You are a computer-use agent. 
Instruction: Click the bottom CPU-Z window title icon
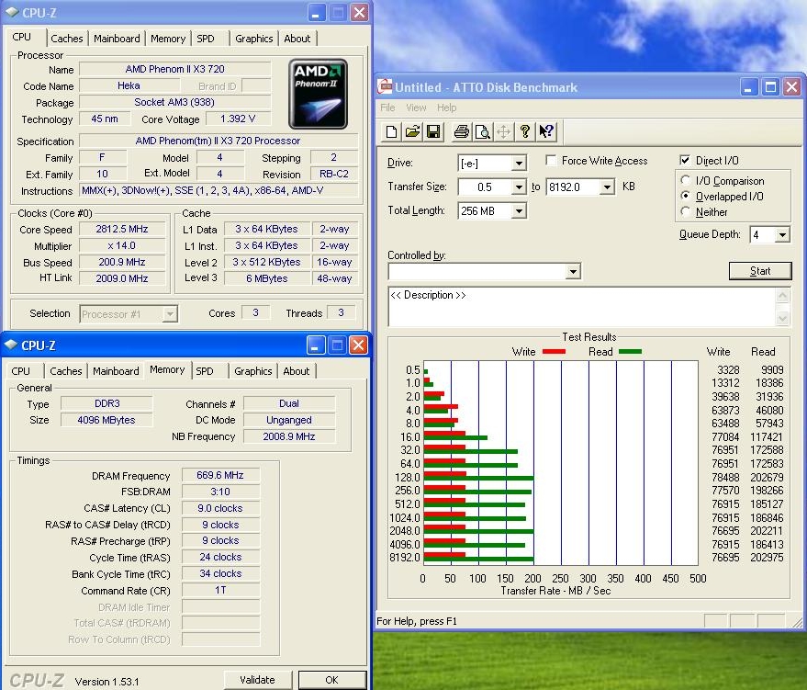click(x=10, y=345)
